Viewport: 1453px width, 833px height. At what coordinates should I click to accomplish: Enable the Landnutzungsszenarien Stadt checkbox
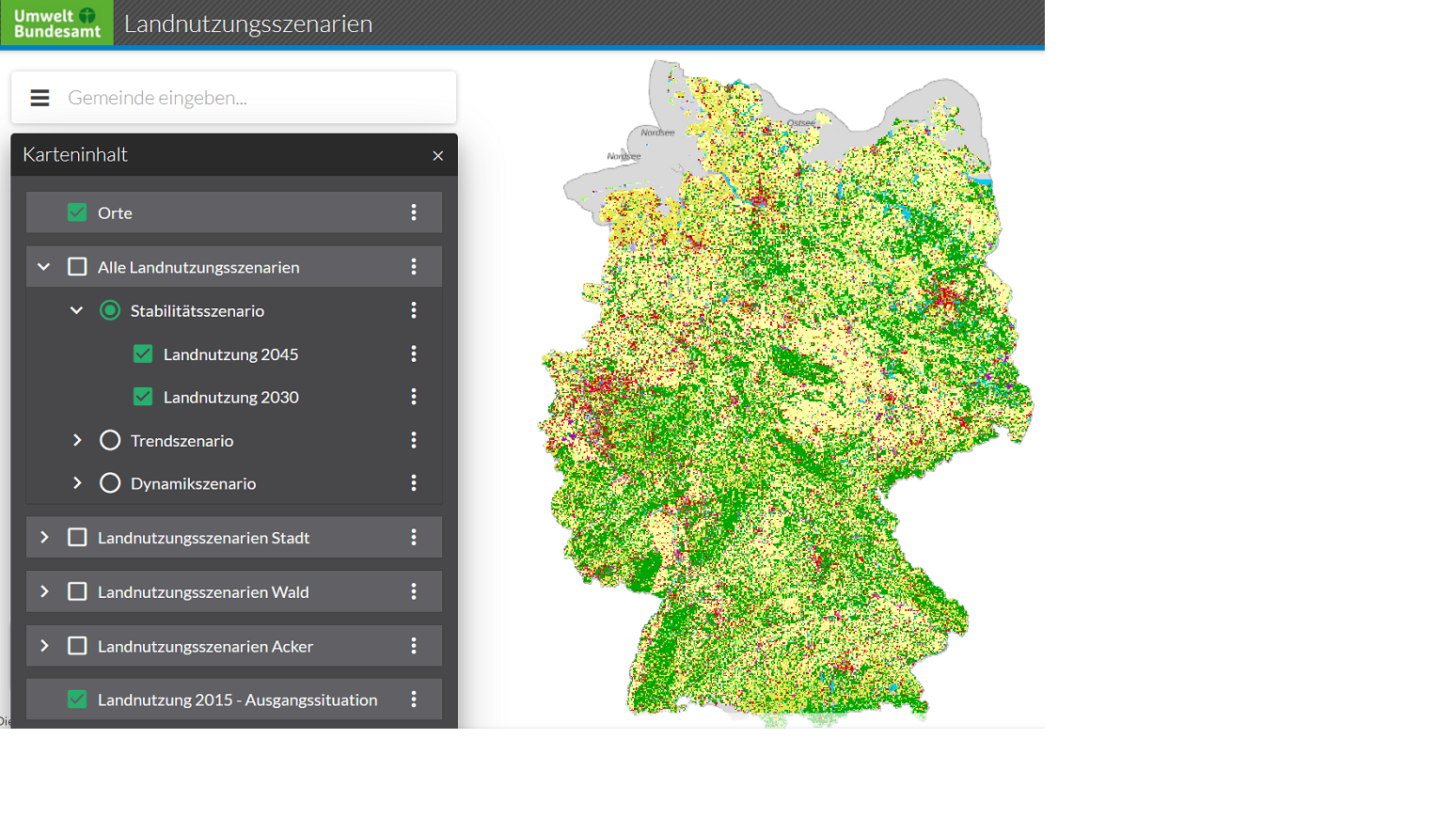[x=77, y=538]
